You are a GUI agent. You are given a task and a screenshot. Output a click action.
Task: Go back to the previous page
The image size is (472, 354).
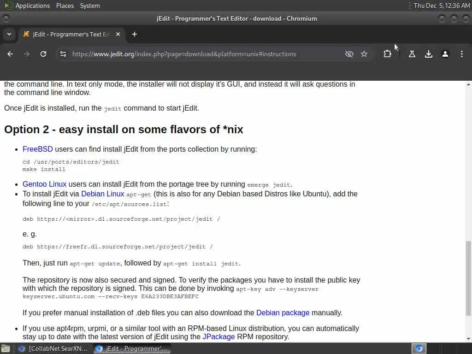[x=10, y=54]
